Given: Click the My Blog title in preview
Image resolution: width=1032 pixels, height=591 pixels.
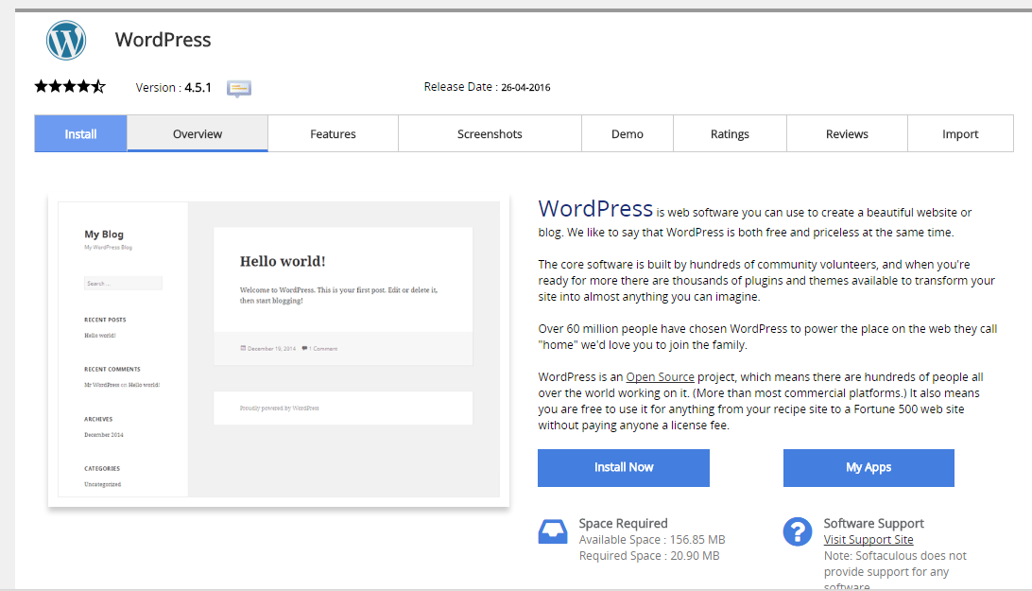Looking at the screenshot, I should [104, 234].
